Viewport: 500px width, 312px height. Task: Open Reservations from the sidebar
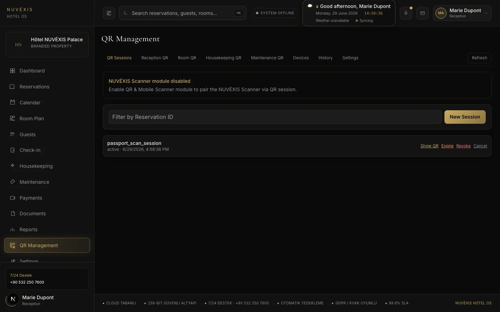point(47,87)
